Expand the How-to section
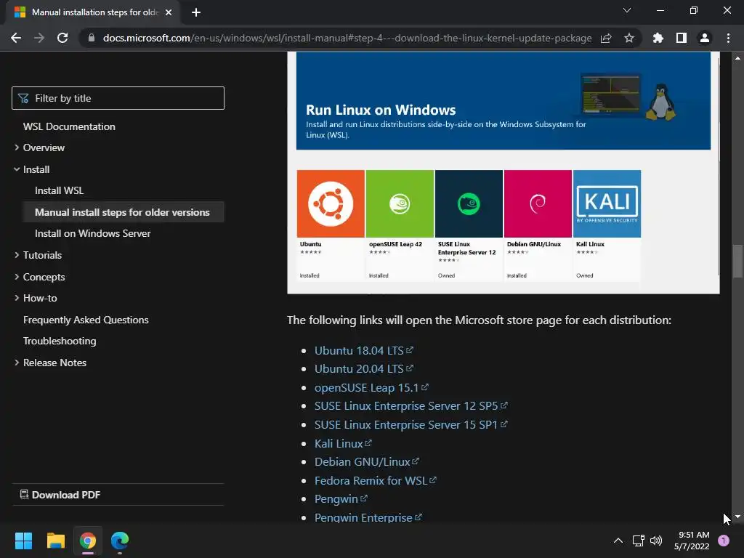744x558 pixels. coord(40,298)
